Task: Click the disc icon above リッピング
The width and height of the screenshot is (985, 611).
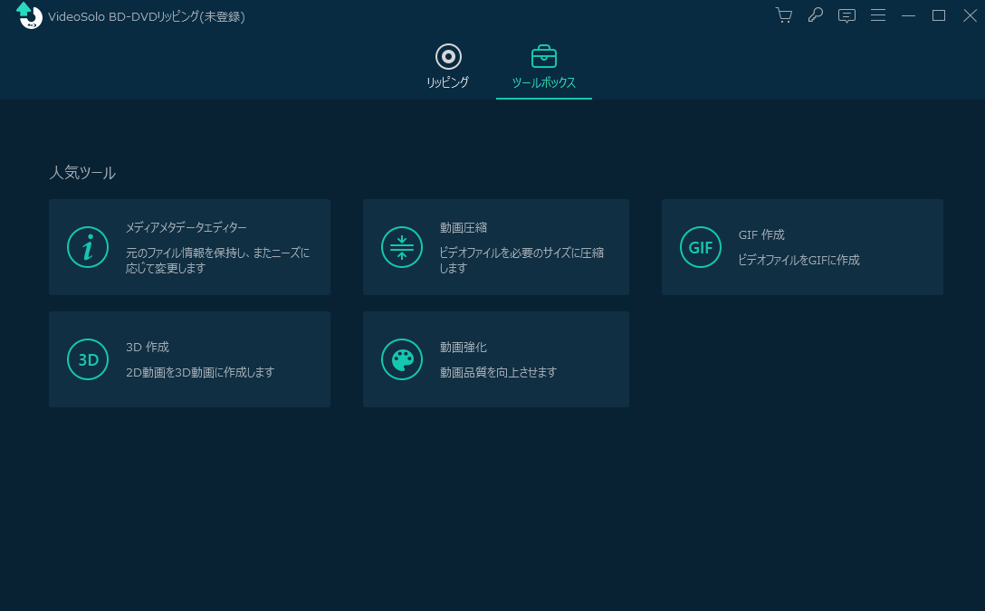Action: 448,57
